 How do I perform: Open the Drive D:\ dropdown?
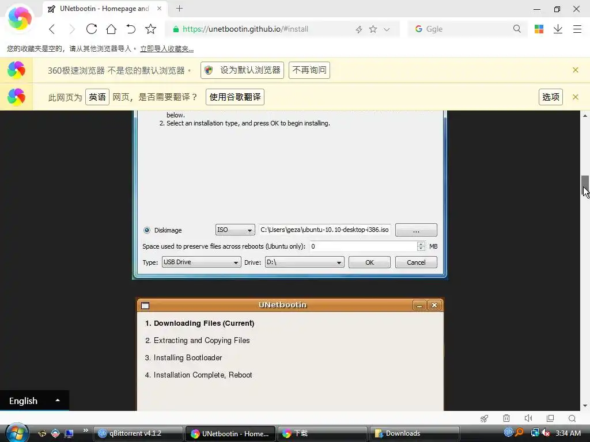[304, 262]
